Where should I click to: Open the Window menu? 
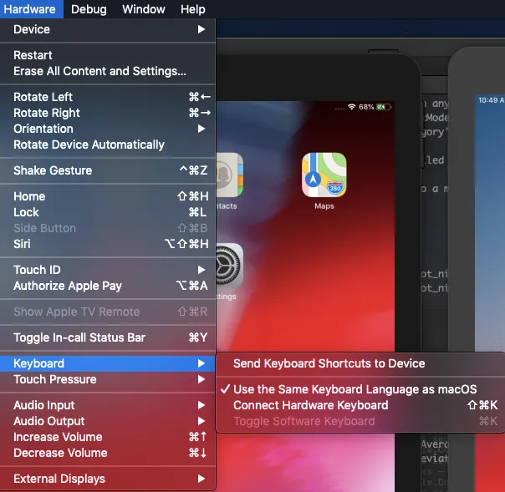144,9
